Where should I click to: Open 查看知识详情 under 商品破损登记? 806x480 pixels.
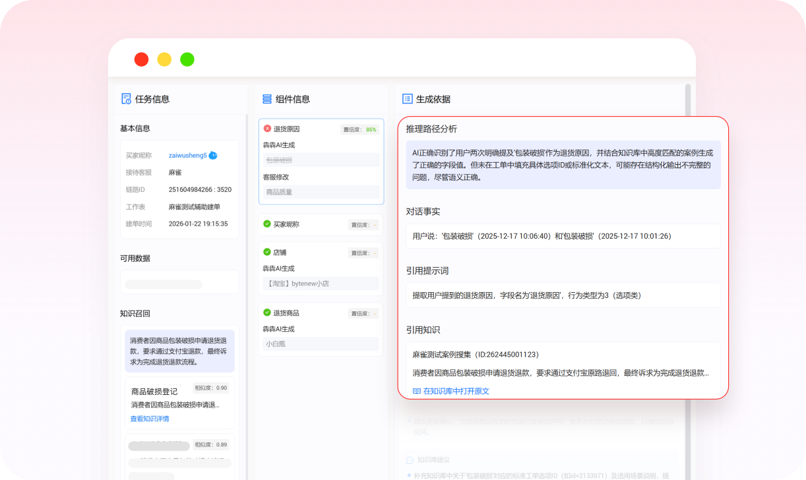[x=150, y=419]
